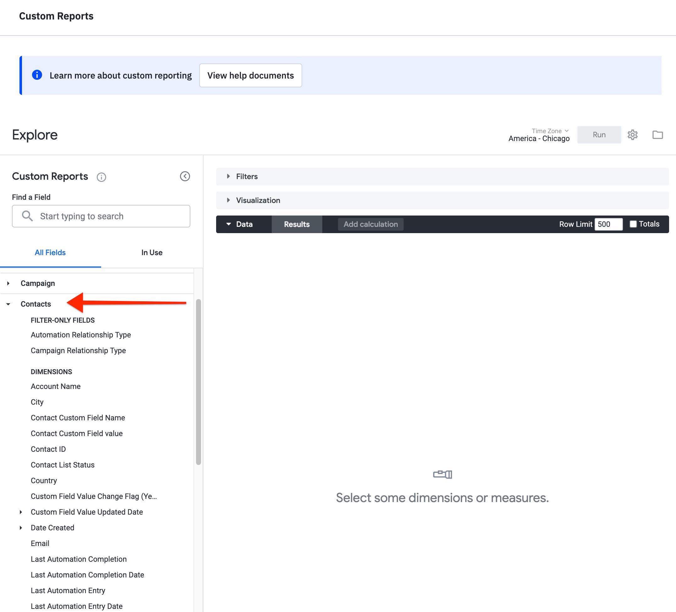Collapse the Custom Reports field panel
The width and height of the screenshot is (676, 612).
coord(185,176)
